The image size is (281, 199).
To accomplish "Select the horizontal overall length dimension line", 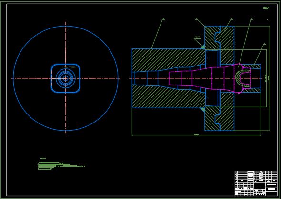I will (x=196, y=135).
